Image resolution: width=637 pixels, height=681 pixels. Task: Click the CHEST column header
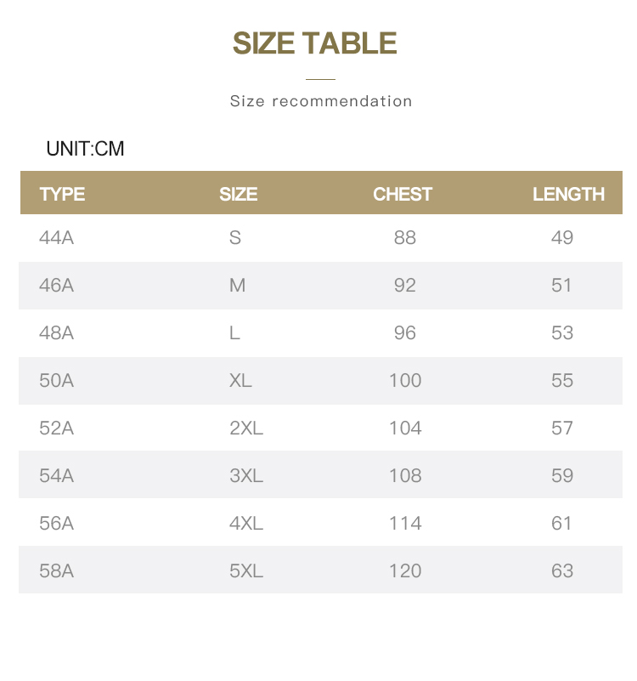click(x=403, y=194)
